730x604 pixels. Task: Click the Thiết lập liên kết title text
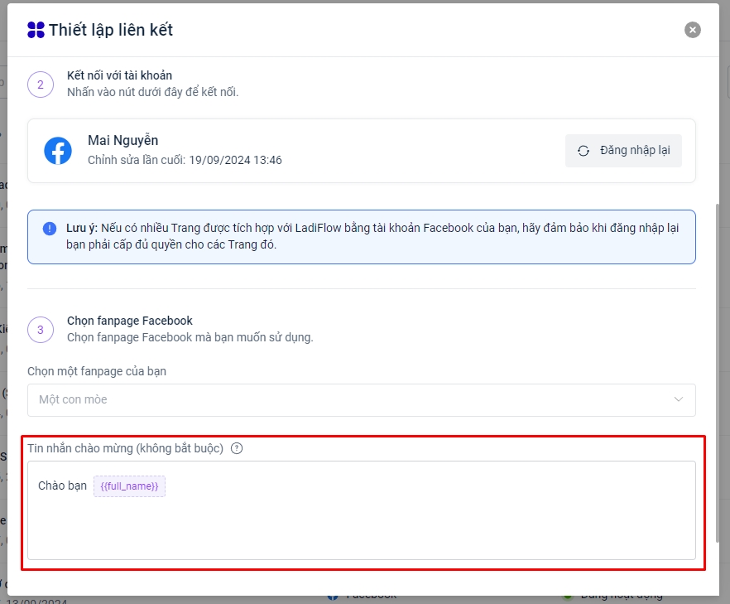tap(111, 30)
